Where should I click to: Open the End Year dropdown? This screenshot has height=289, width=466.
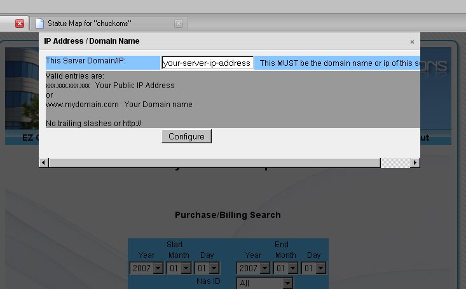[x=254, y=268]
